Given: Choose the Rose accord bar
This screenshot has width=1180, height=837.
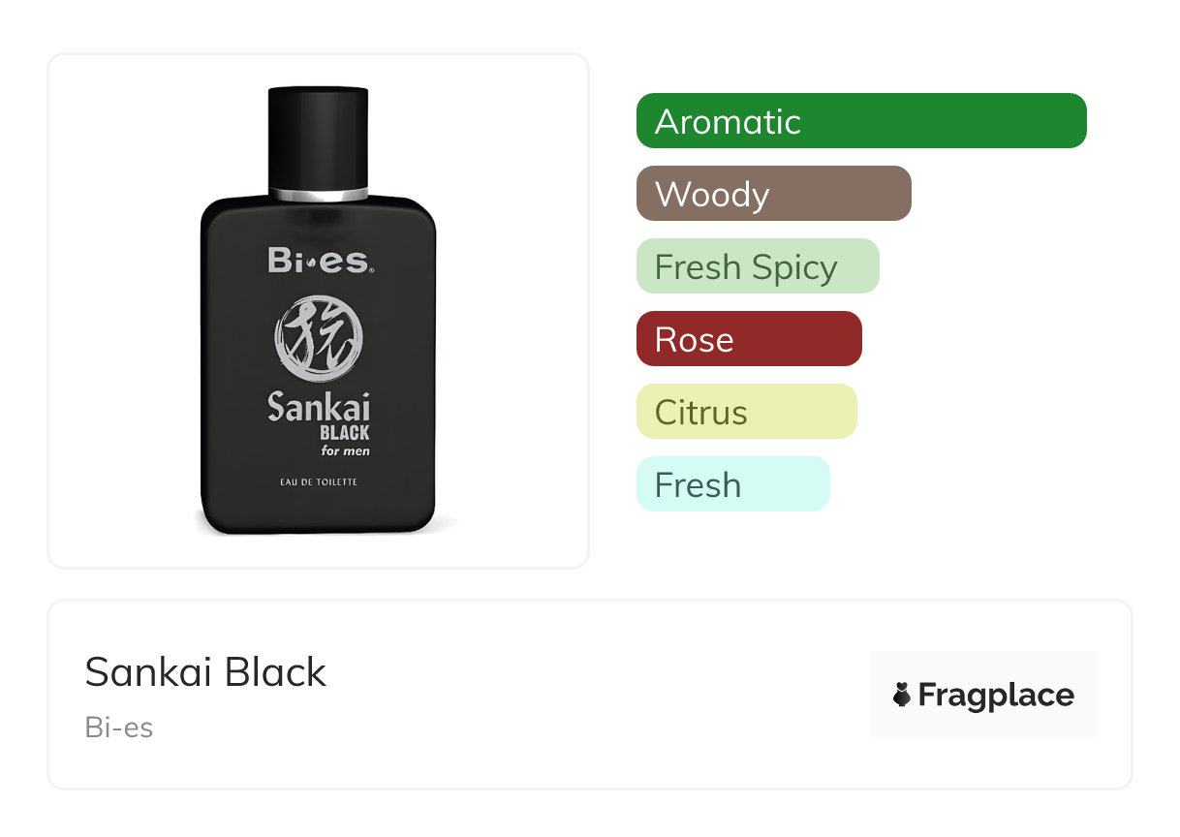Looking at the screenshot, I should pos(749,339).
